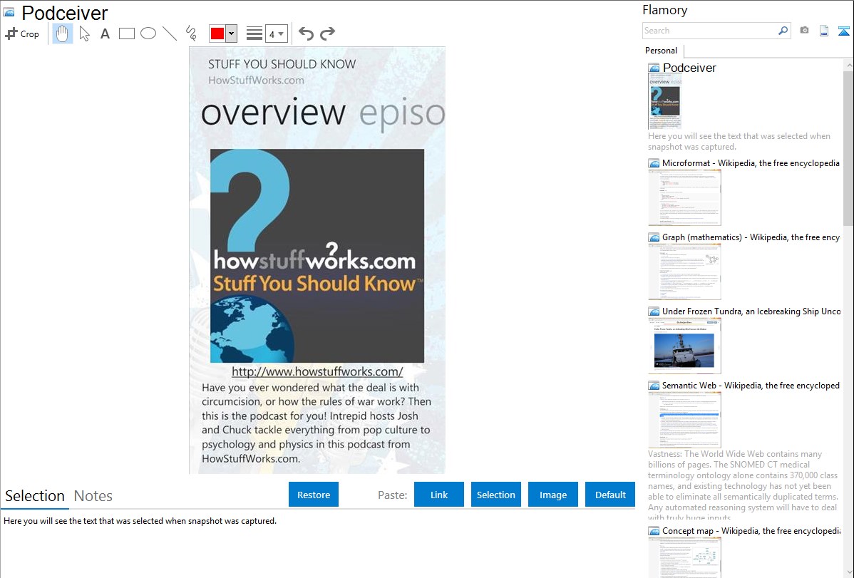854x578 pixels.
Task: Select the freehand scribble tool
Action: pyautogui.click(x=191, y=33)
